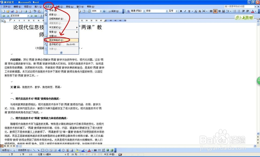
Task: Toggle underline formatting
Action: (189, 11)
